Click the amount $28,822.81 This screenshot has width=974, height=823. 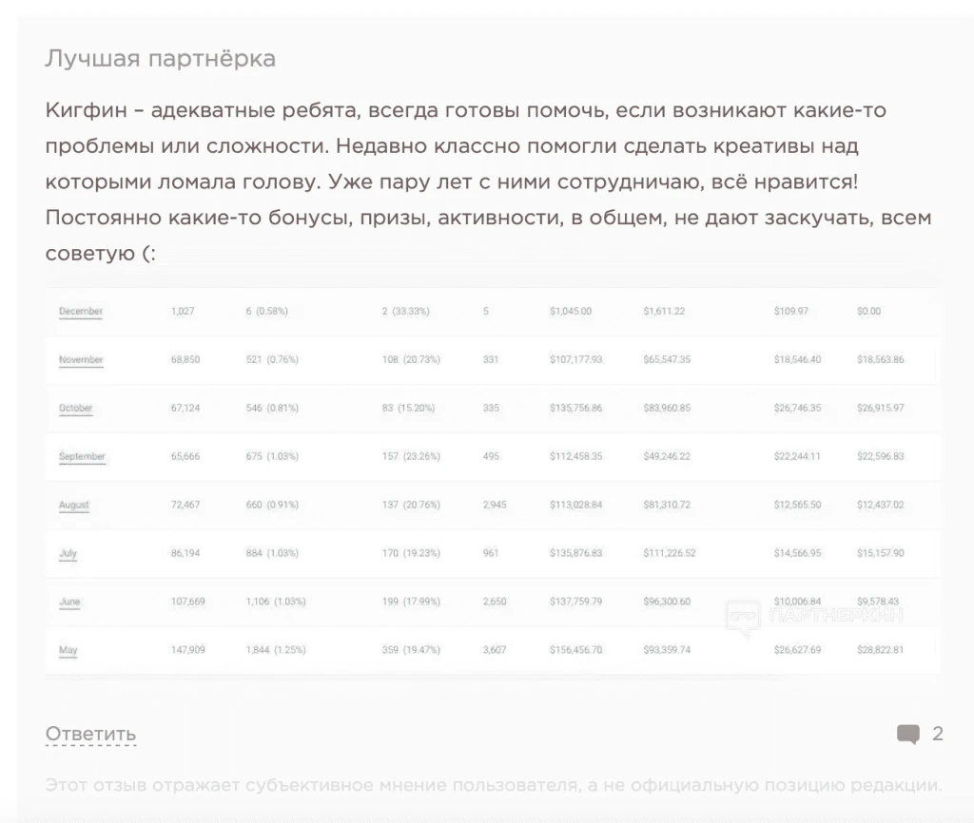[881, 650]
